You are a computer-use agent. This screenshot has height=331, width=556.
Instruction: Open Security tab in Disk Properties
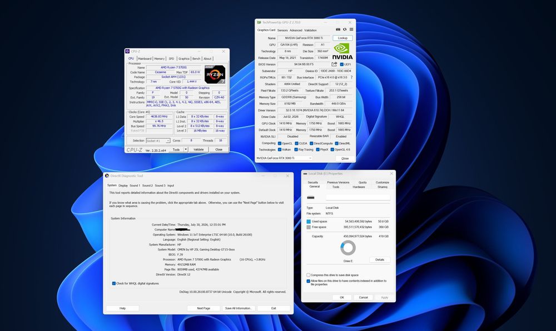click(x=312, y=182)
